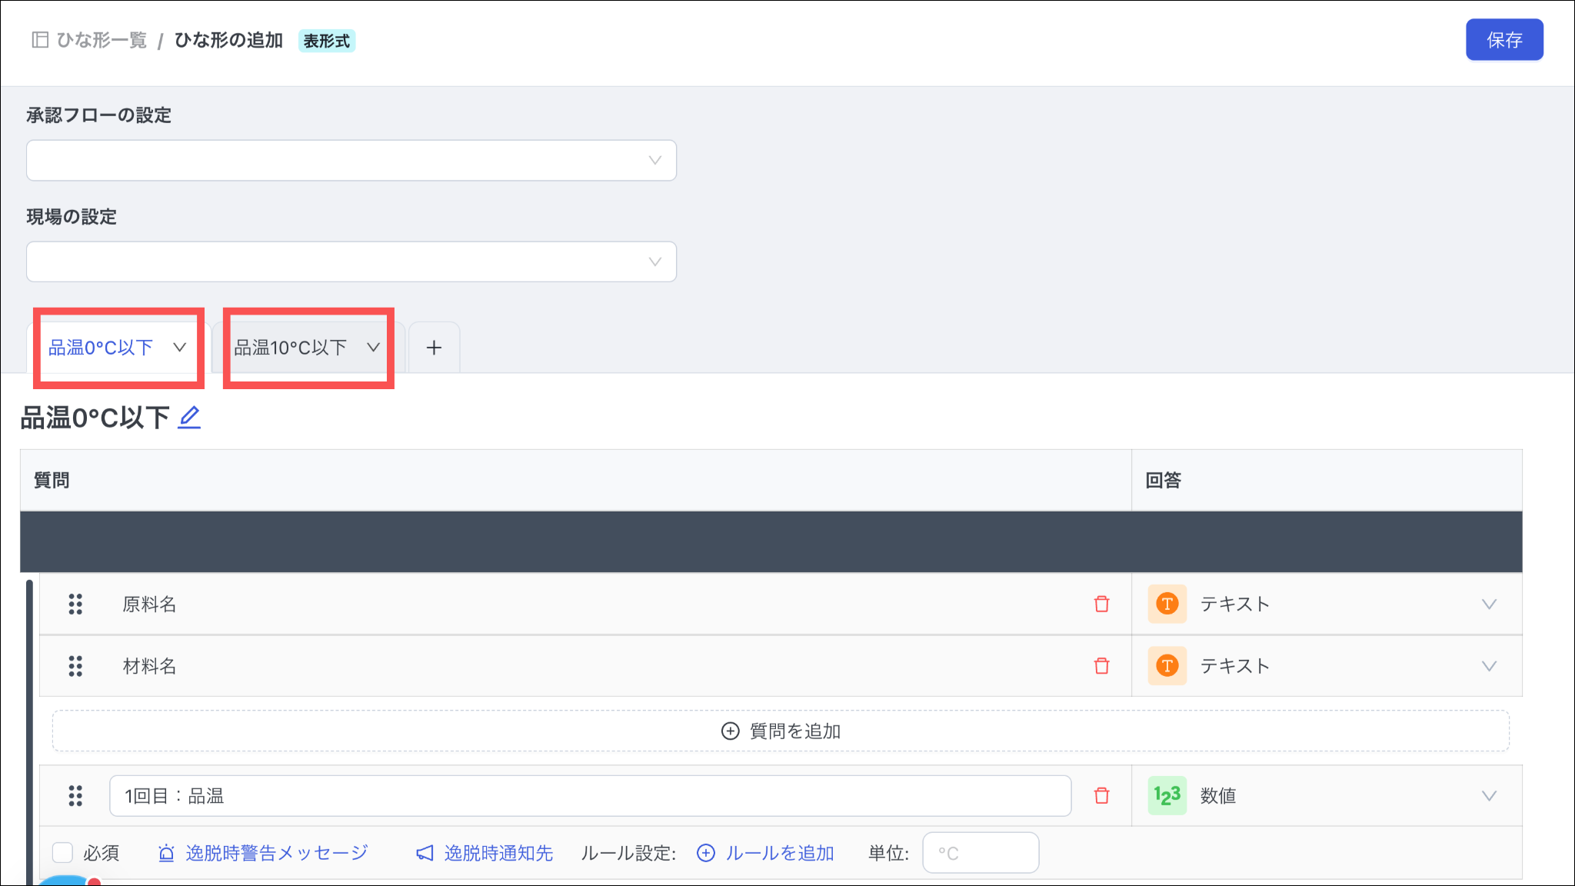This screenshot has height=886, width=1575.
Task: Switch to the 品温10°C以下 tab
Action: click(x=291, y=348)
